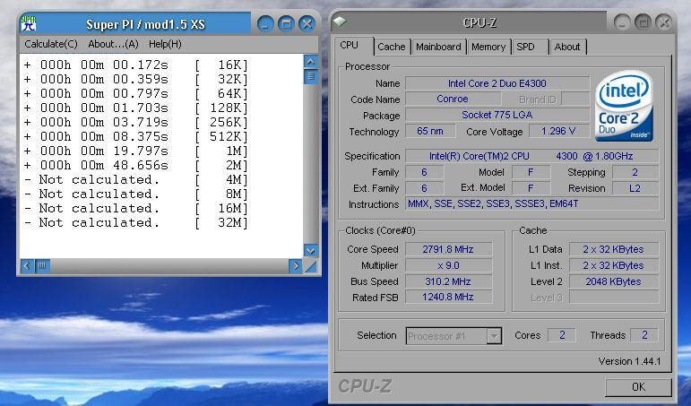Click the Super PI app icon in title bar
Image resolution: width=691 pixels, height=406 pixels.
(x=28, y=24)
